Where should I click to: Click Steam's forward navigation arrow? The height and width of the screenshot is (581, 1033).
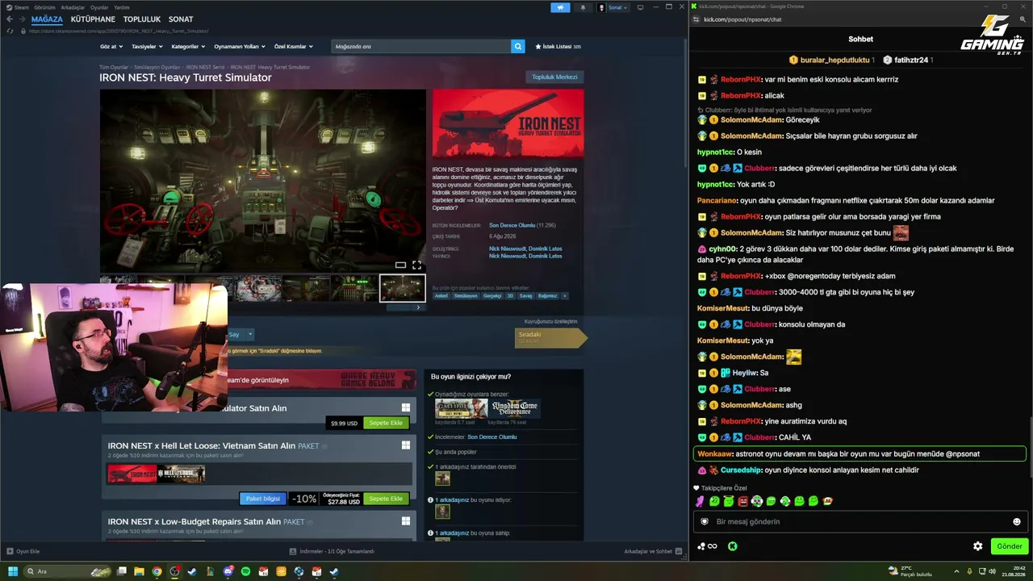[21, 19]
